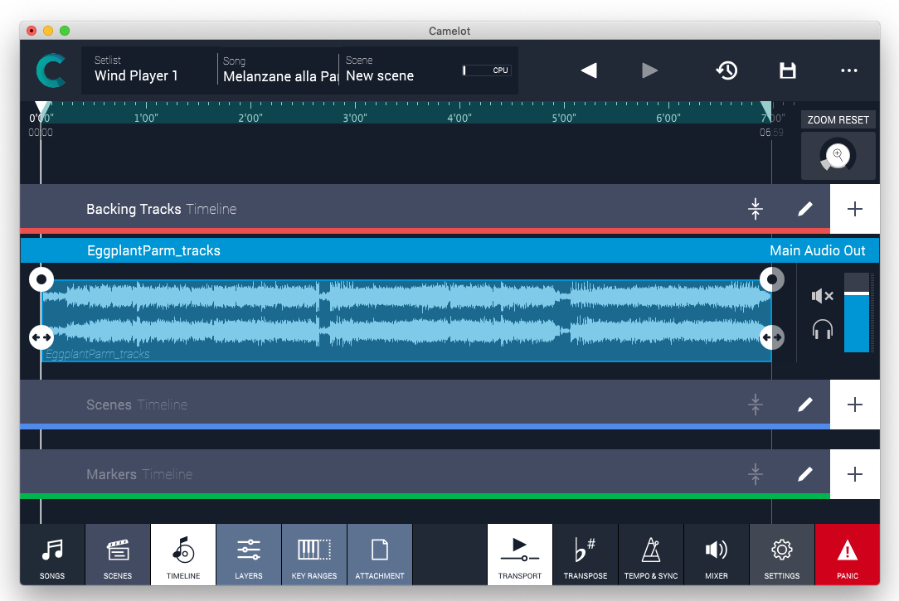Go to previous scene with left arrow
The width and height of the screenshot is (899, 601).
click(x=589, y=71)
